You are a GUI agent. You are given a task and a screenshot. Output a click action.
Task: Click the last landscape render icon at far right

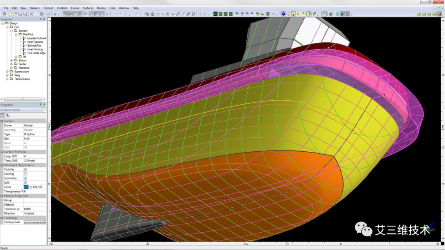pyautogui.click(x=439, y=14)
